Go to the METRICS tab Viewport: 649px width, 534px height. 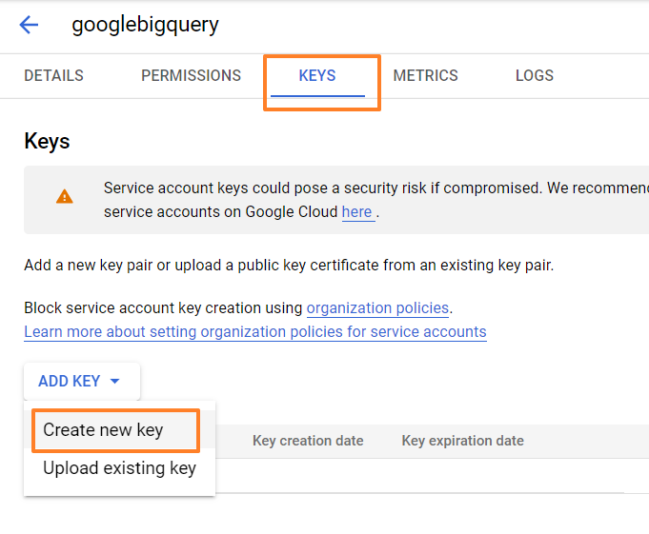[x=425, y=76]
